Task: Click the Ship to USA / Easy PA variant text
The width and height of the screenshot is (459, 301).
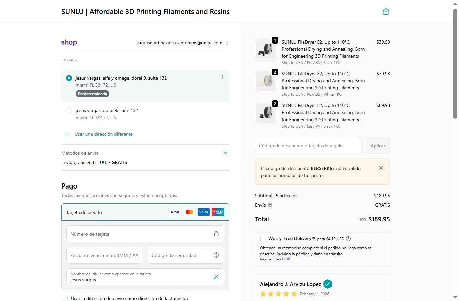Action: 311,126
